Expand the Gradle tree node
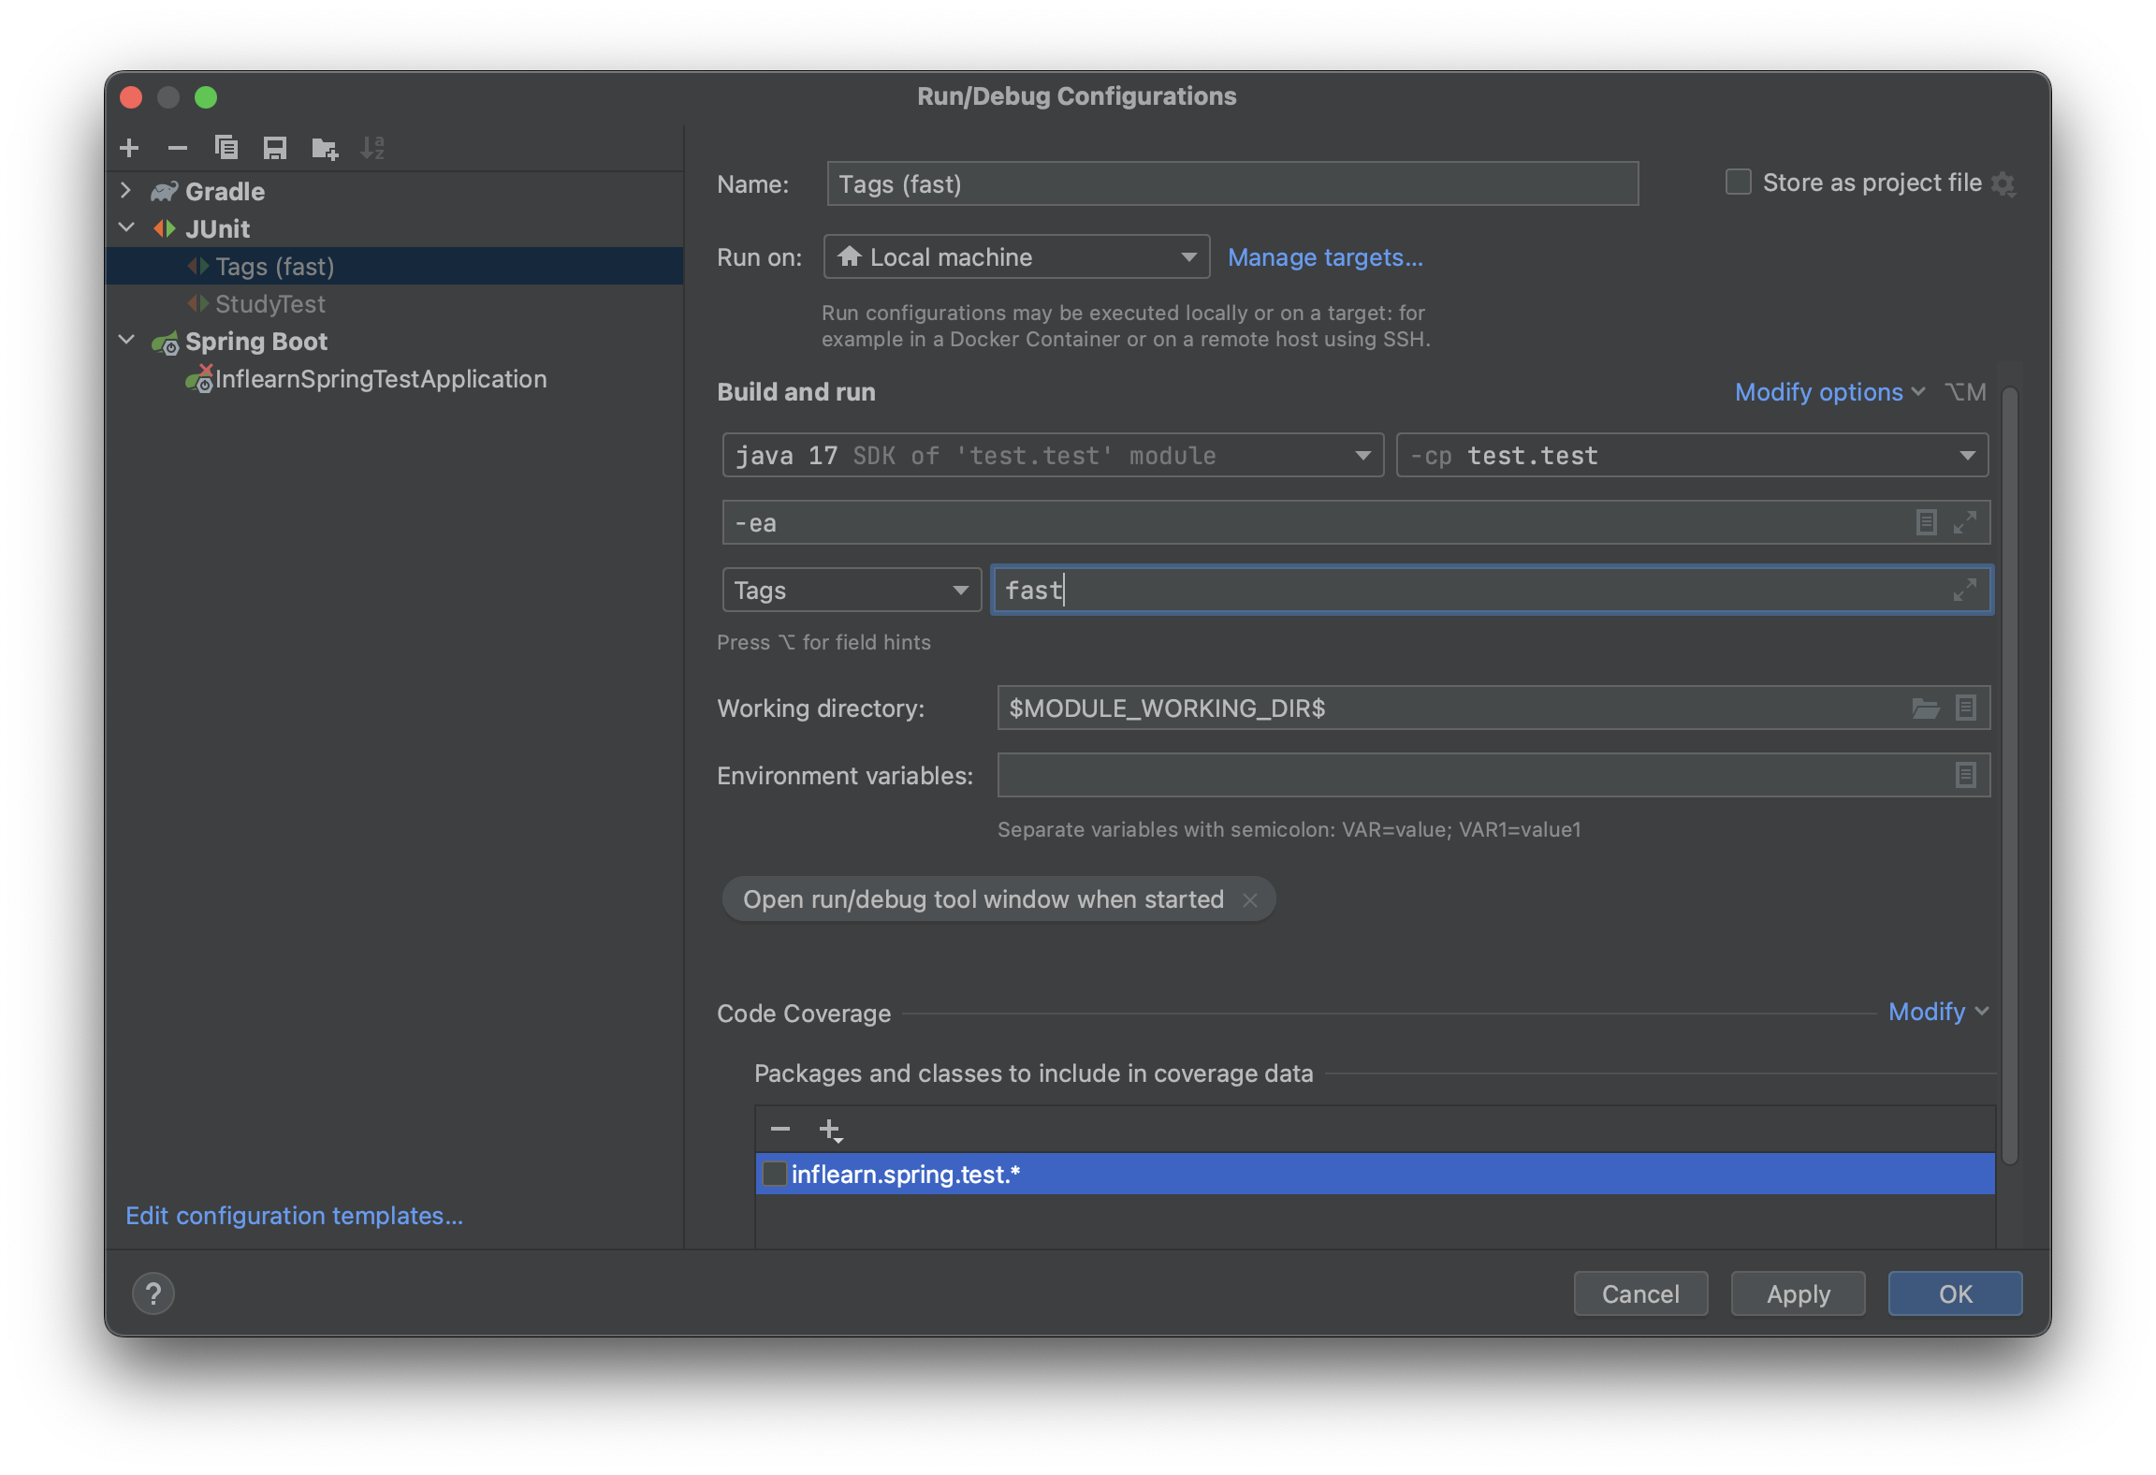Viewport: 2156px width, 1475px height. (x=126, y=191)
